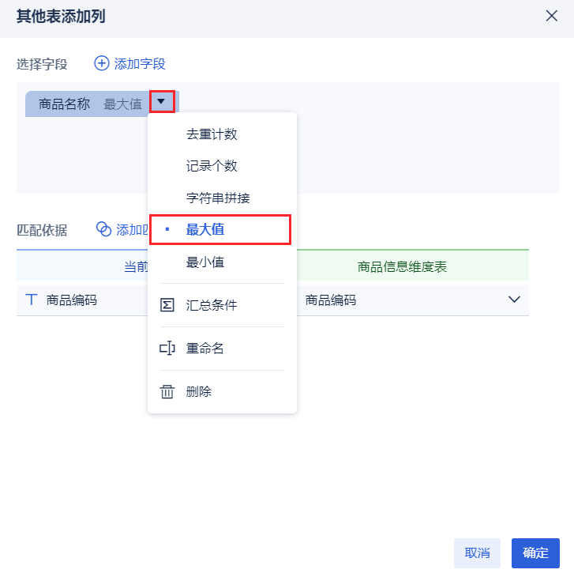Click the trash can delete icon
Image resolution: width=574 pixels, height=577 pixels.
pos(167,392)
